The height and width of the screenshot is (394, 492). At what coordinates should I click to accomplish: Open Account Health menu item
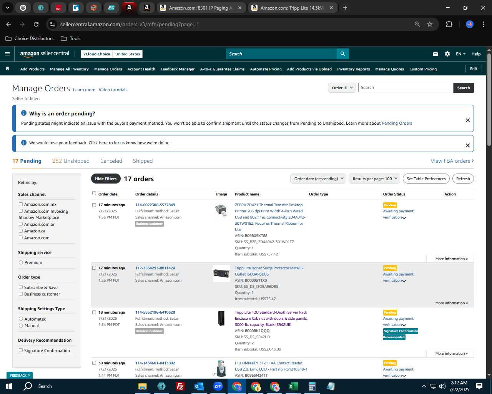pos(141,69)
